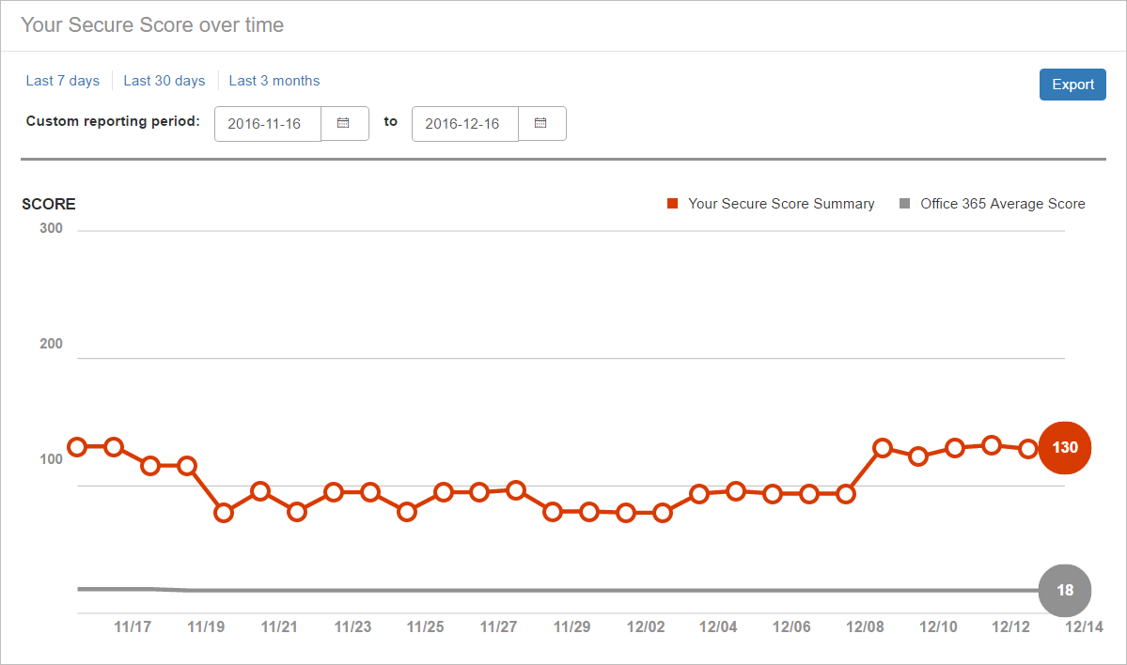Open the end date calendar picker

pos(541,124)
